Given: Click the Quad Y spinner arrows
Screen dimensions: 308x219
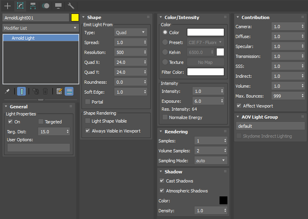Looking at the screenshot, I should 145,72.
